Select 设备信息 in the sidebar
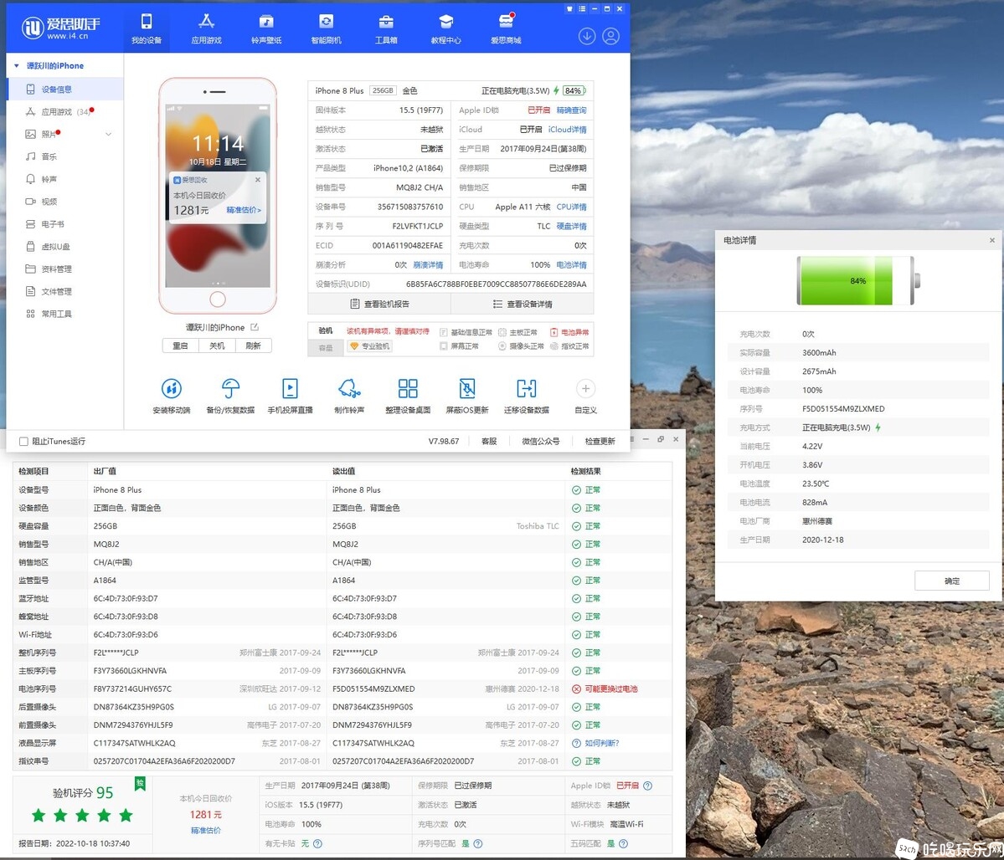 coord(64,90)
